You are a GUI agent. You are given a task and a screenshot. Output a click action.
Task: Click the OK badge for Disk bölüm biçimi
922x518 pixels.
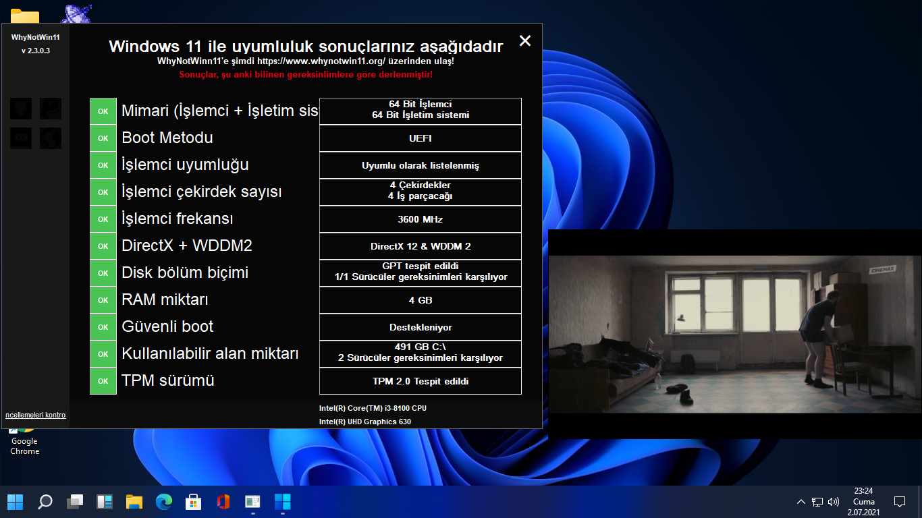tap(103, 273)
